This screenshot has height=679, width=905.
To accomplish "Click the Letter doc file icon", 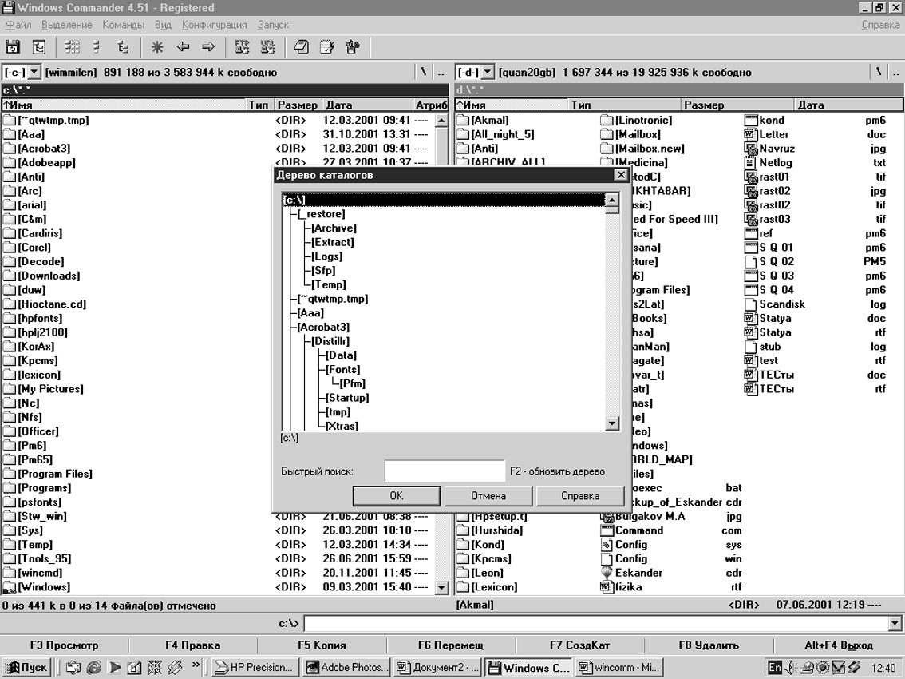I will pyautogui.click(x=750, y=134).
